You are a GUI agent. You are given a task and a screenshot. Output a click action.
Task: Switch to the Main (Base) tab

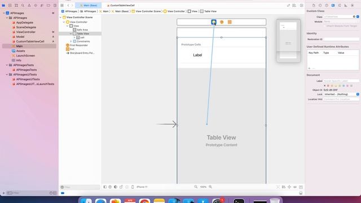(89, 5)
